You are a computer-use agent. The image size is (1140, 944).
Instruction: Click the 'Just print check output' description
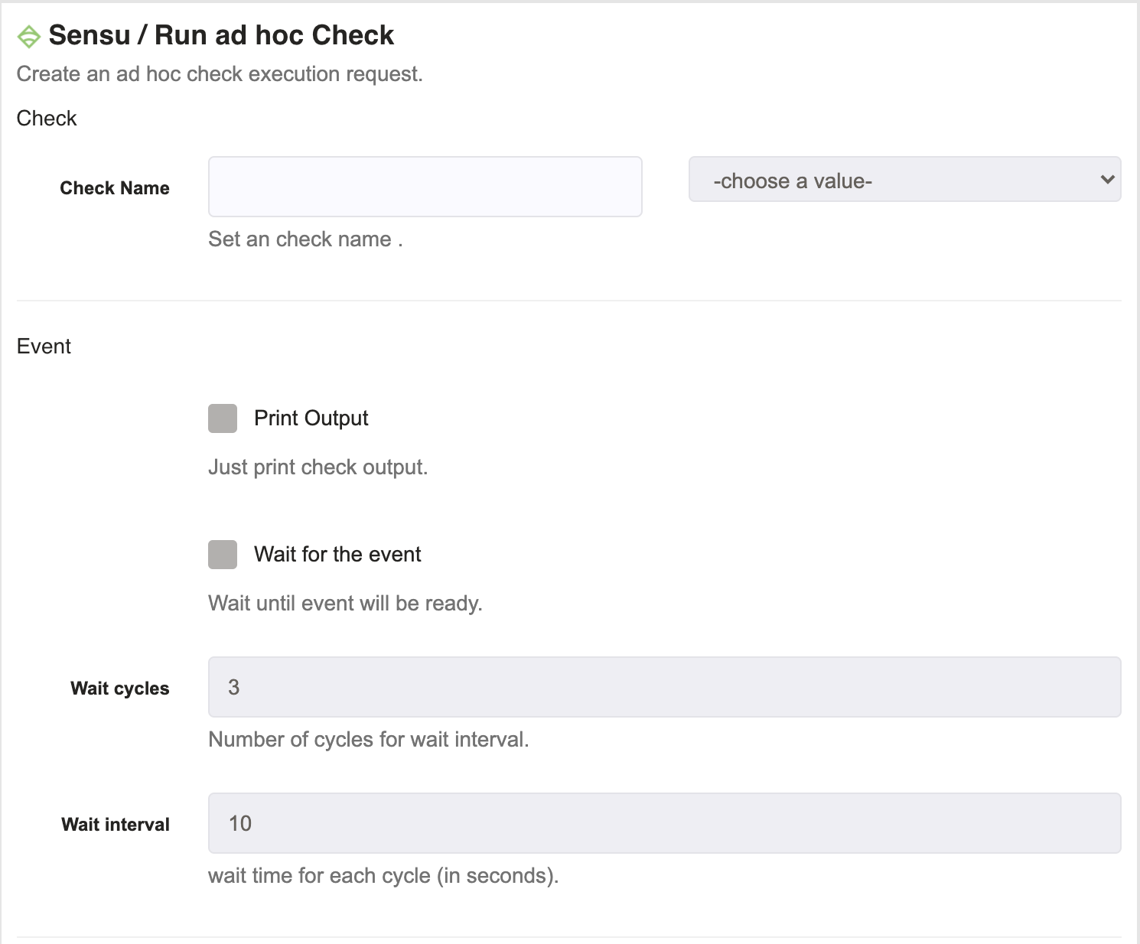point(318,467)
